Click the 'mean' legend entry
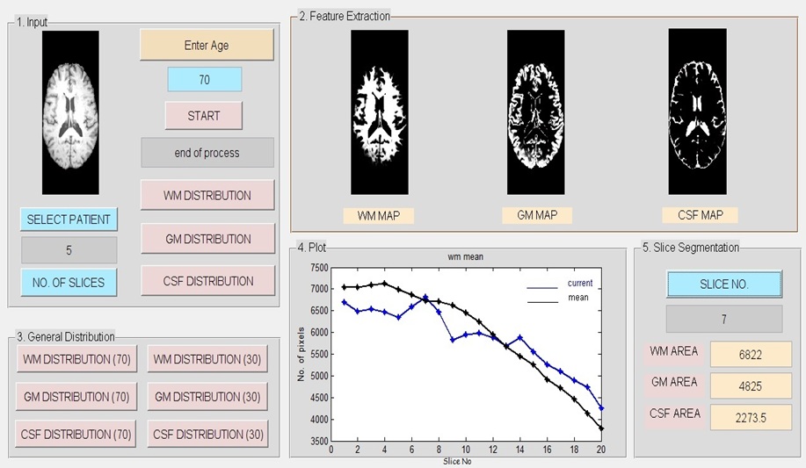Viewport: 806px width, 468px height. 578,298
